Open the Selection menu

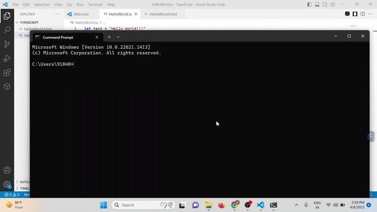(x=42, y=5)
